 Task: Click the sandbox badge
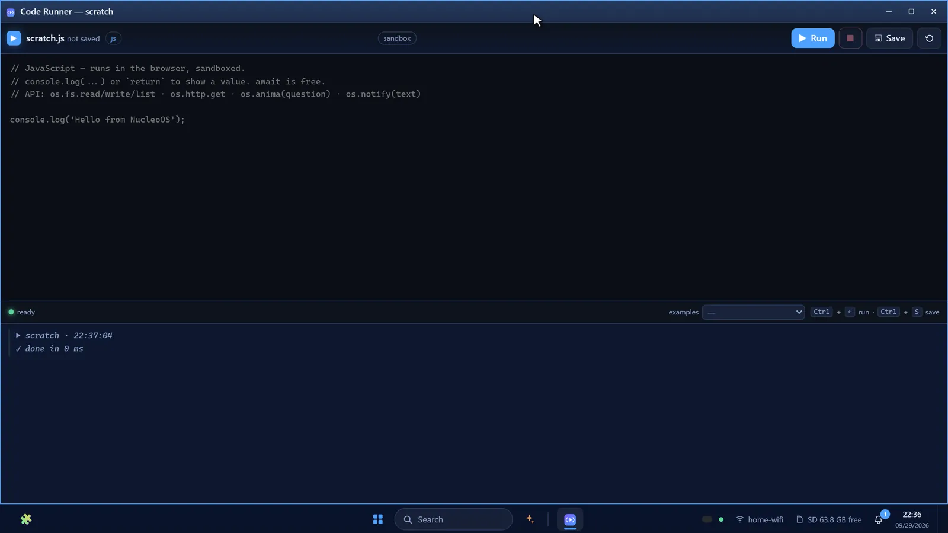397,38
